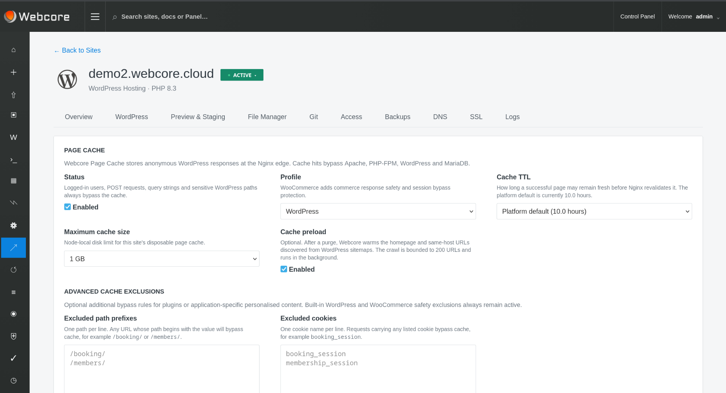726x393 pixels.
Task: Click the WordPress logo beside site name
Action: point(67,79)
